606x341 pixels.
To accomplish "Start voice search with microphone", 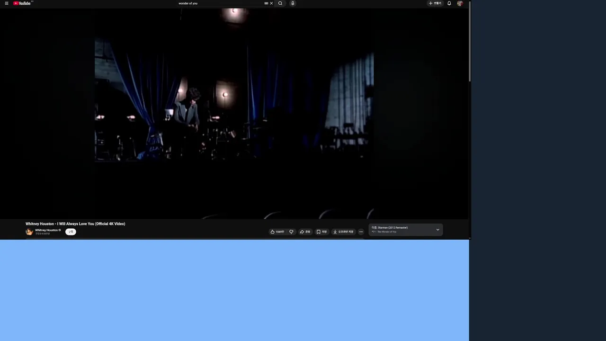I will pyautogui.click(x=293, y=3).
